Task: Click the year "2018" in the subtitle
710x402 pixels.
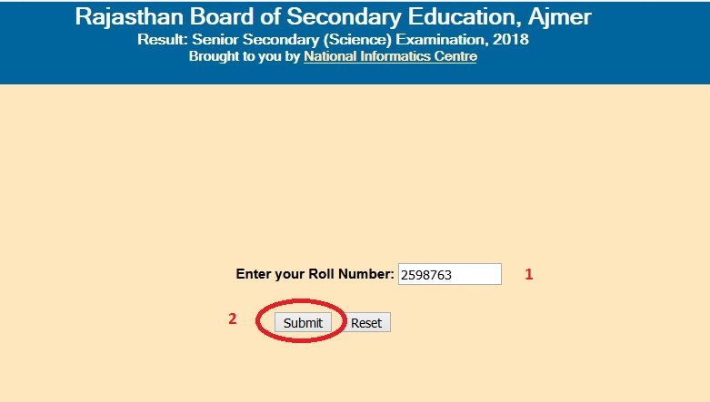Action: click(513, 41)
